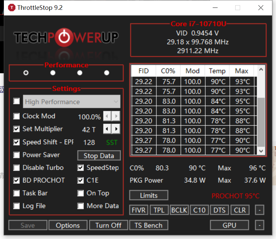Click the PKG Power 34.8 W value
This screenshot has height=239, width=276.
coord(195,180)
